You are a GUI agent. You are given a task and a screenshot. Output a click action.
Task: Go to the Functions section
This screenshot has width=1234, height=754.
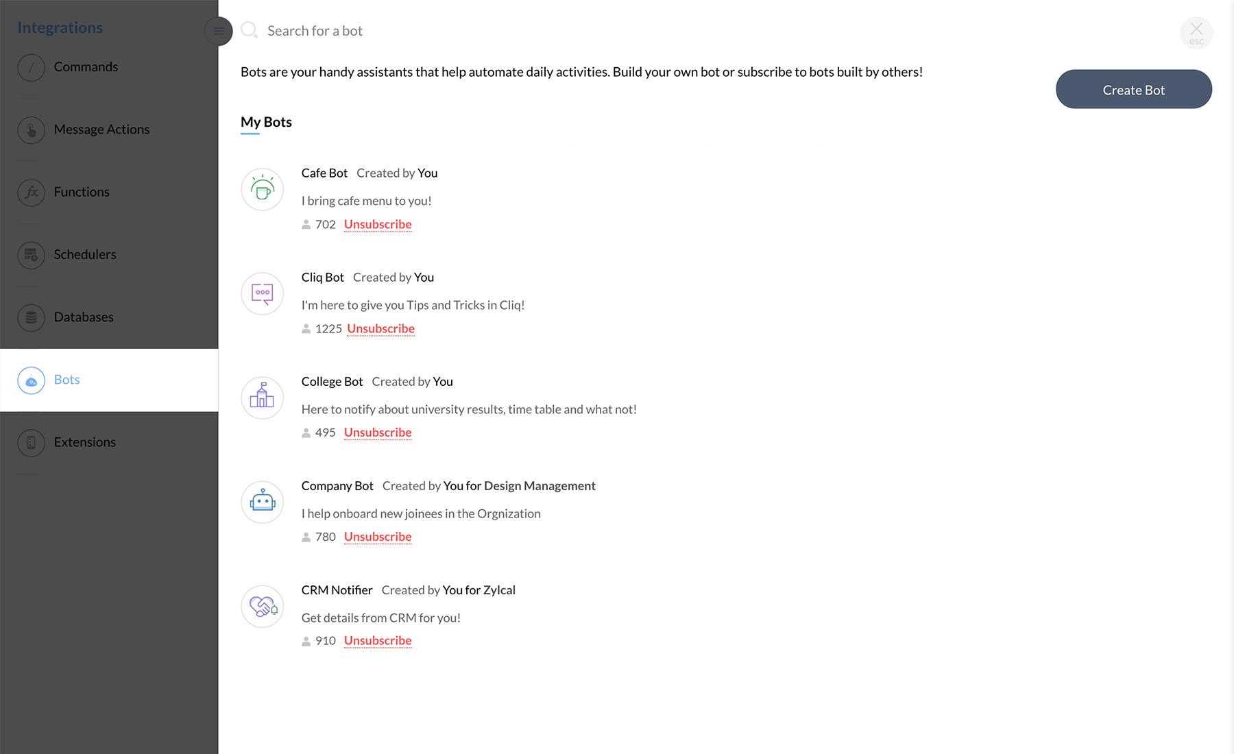point(82,192)
